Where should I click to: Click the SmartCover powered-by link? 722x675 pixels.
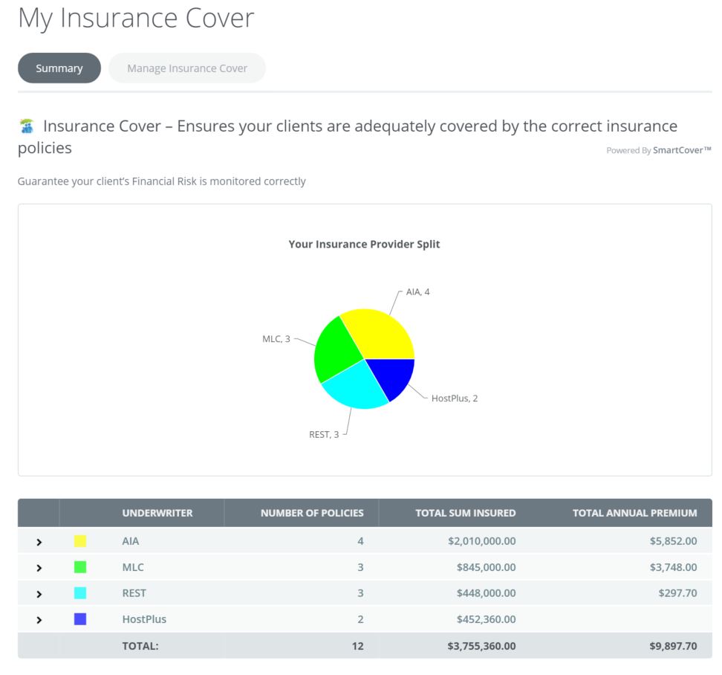pyautogui.click(x=681, y=150)
